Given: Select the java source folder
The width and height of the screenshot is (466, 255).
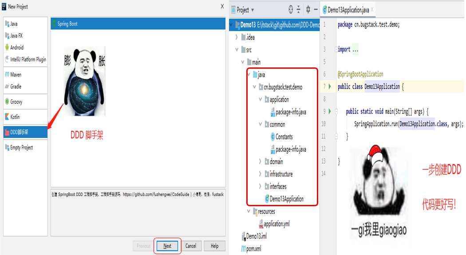Looking at the screenshot, I should point(259,75).
